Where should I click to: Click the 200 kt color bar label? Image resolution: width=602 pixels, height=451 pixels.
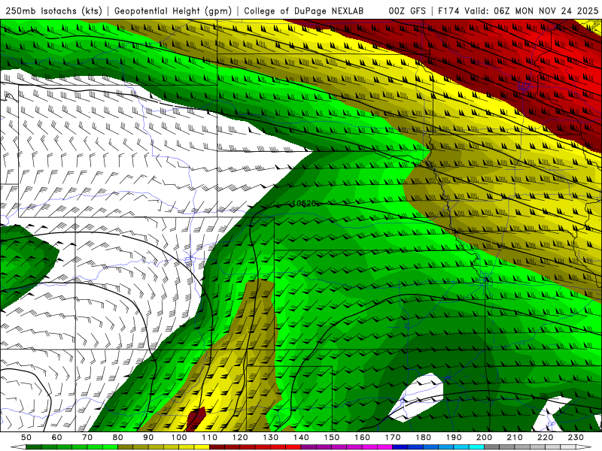tap(484, 437)
